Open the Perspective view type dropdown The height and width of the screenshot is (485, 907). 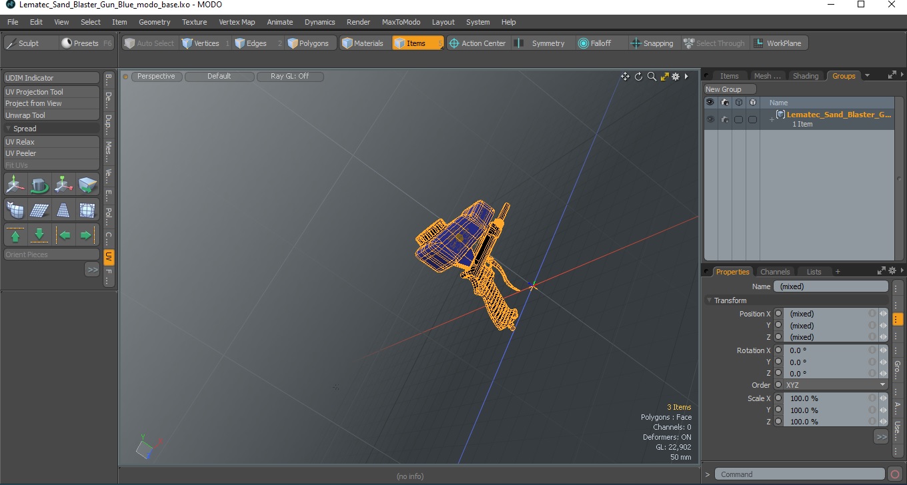[x=157, y=77]
